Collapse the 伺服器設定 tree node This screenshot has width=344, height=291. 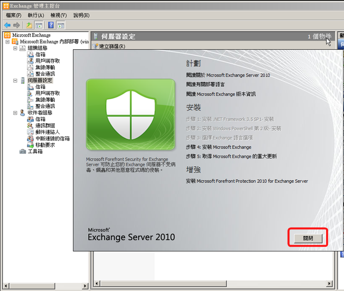tap(15, 80)
